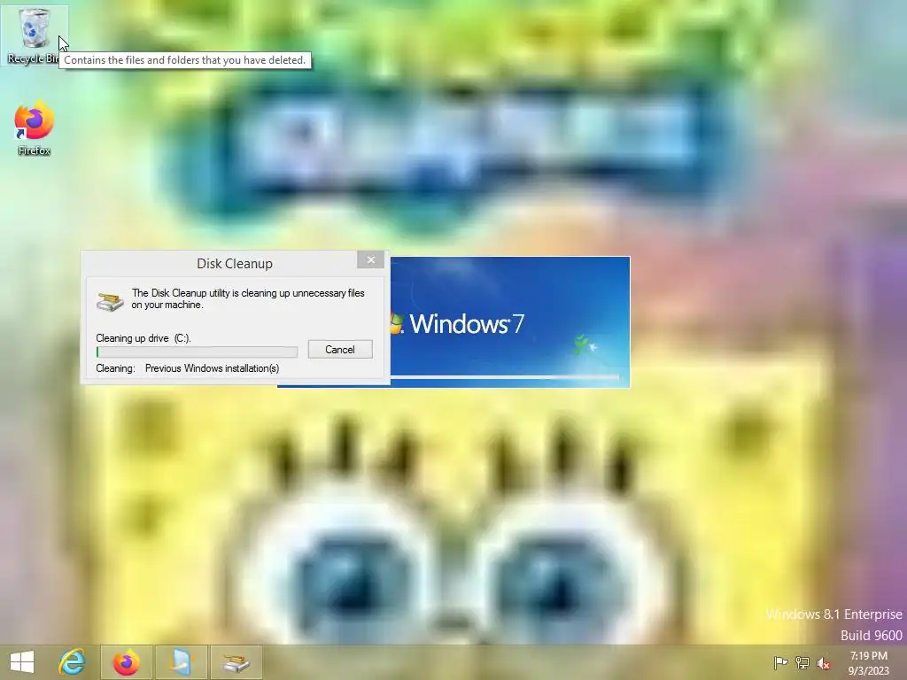Click 'Cleaning up drive (C:).' label
This screenshot has width=907, height=680.
[143, 338]
